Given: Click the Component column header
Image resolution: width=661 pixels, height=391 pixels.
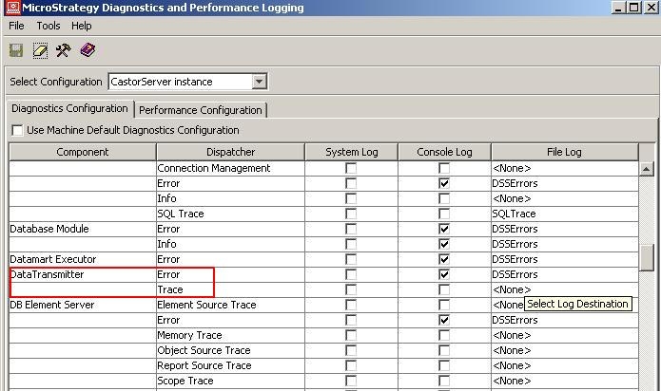Looking at the screenshot, I should tap(83, 152).
